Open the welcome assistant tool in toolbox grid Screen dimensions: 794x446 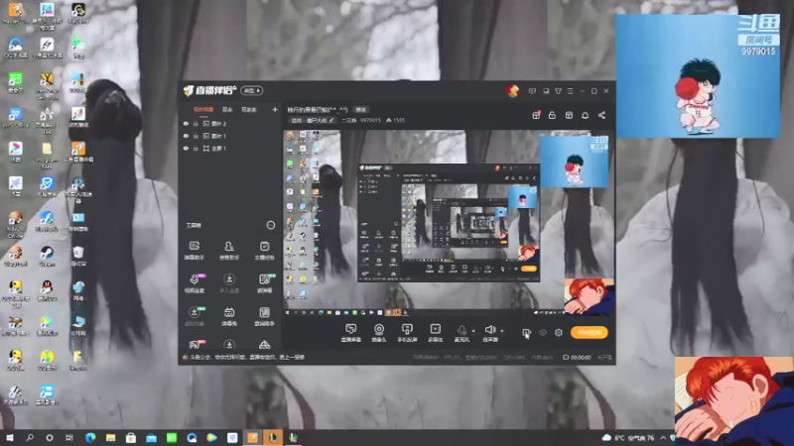(x=264, y=316)
